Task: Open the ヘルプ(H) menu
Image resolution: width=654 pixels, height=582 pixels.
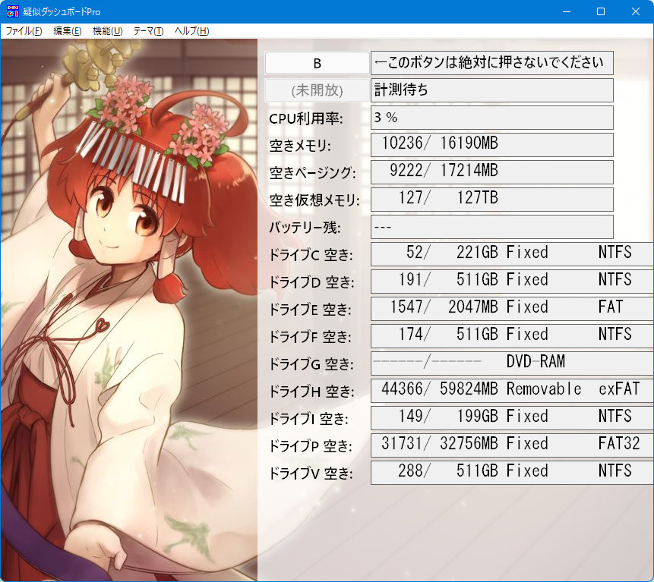Action: coord(191,31)
